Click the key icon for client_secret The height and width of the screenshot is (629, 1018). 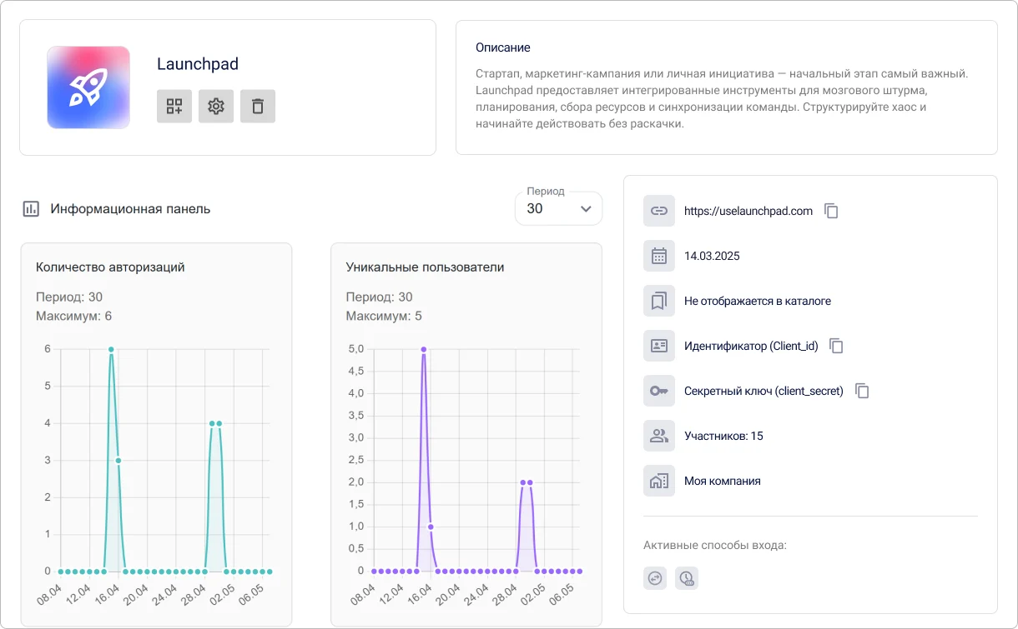(659, 391)
